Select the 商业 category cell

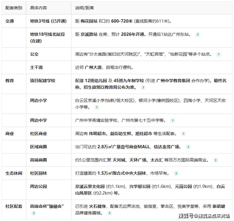(x=10, y=134)
